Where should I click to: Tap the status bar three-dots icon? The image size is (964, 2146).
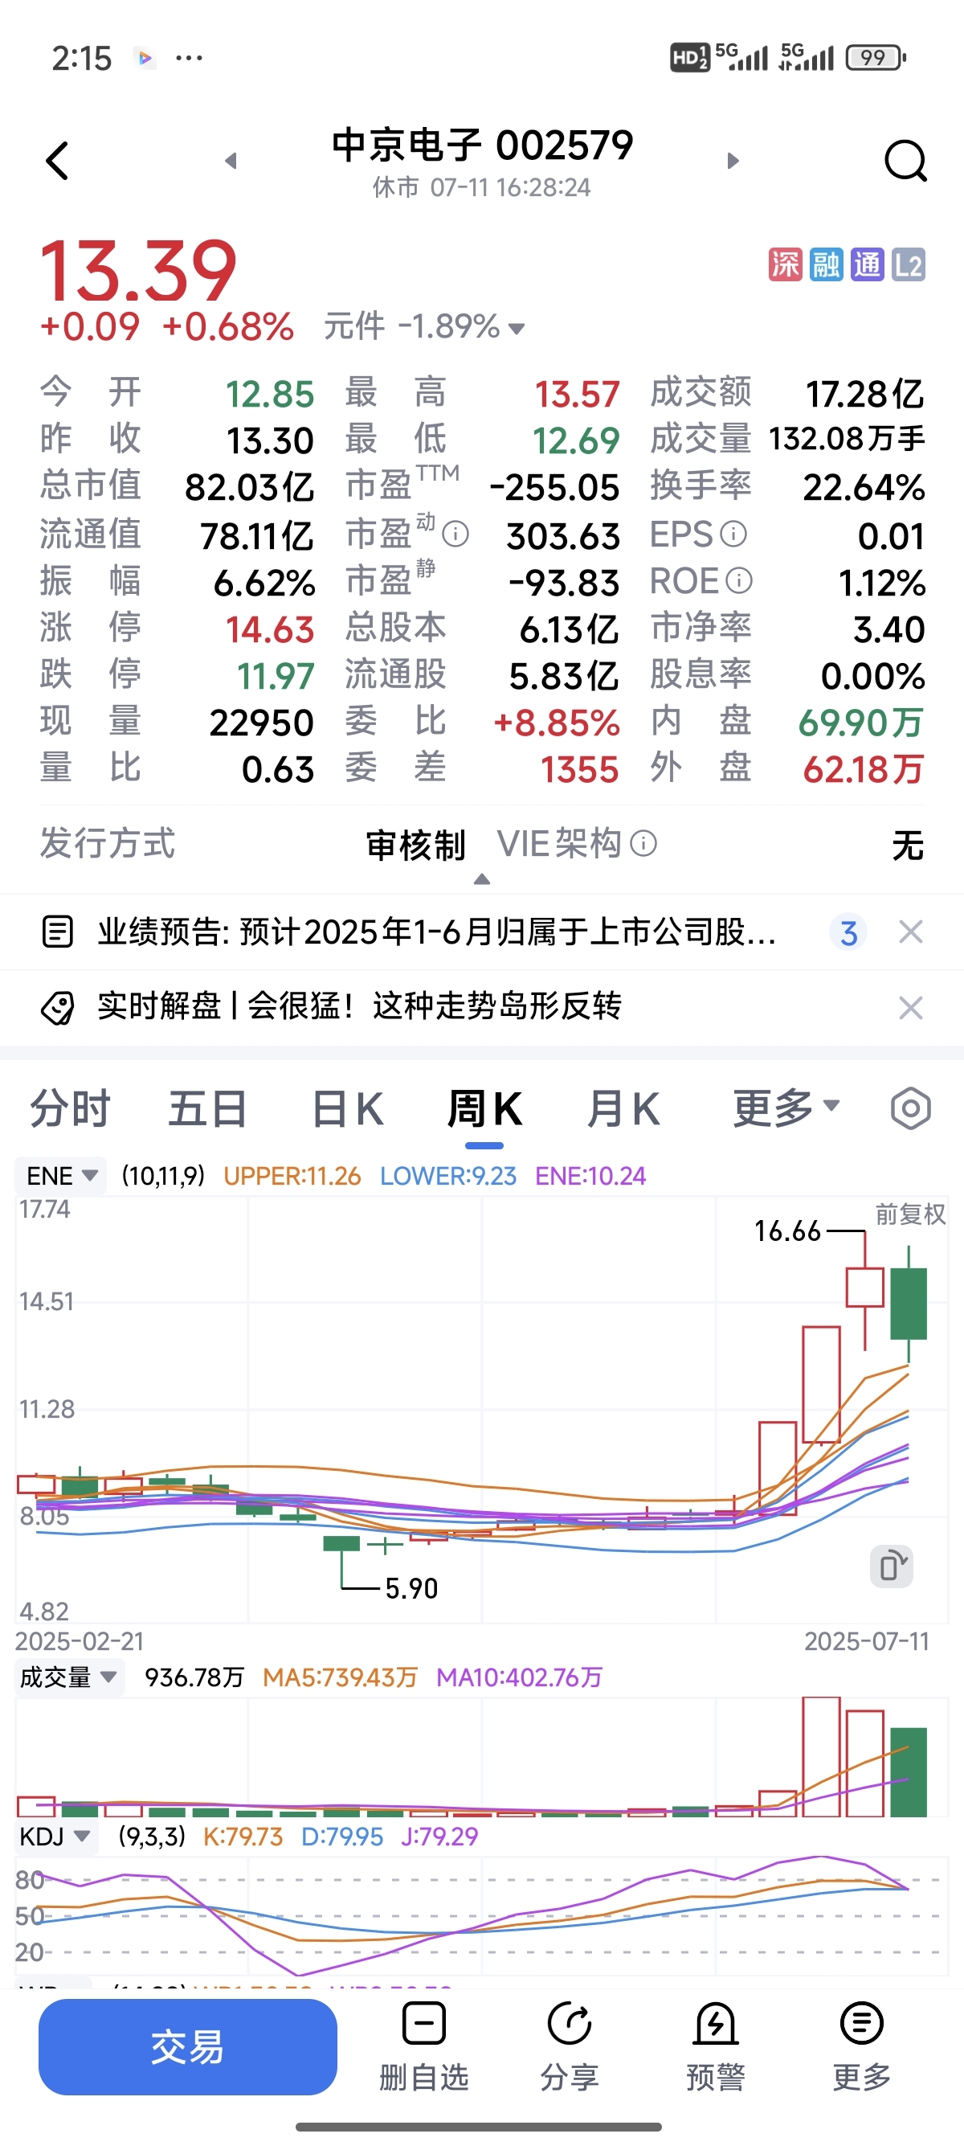189,58
